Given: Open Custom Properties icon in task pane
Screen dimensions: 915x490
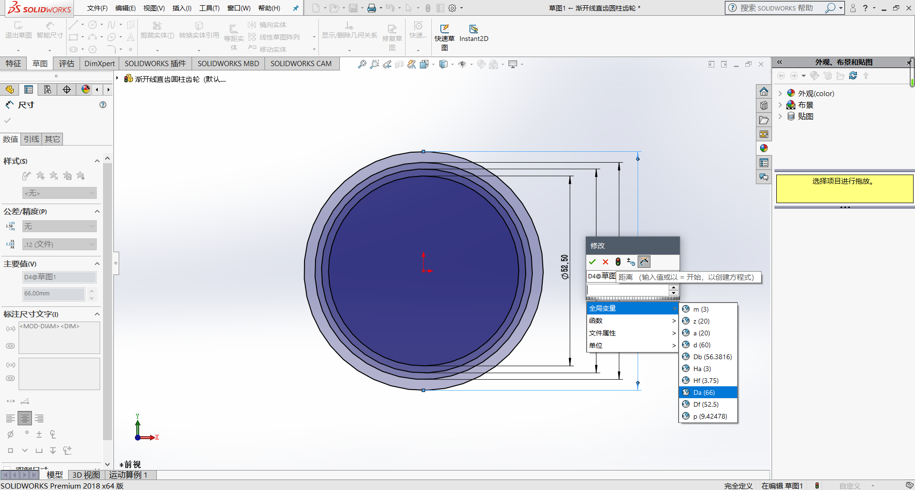Looking at the screenshot, I should (x=764, y=163).
